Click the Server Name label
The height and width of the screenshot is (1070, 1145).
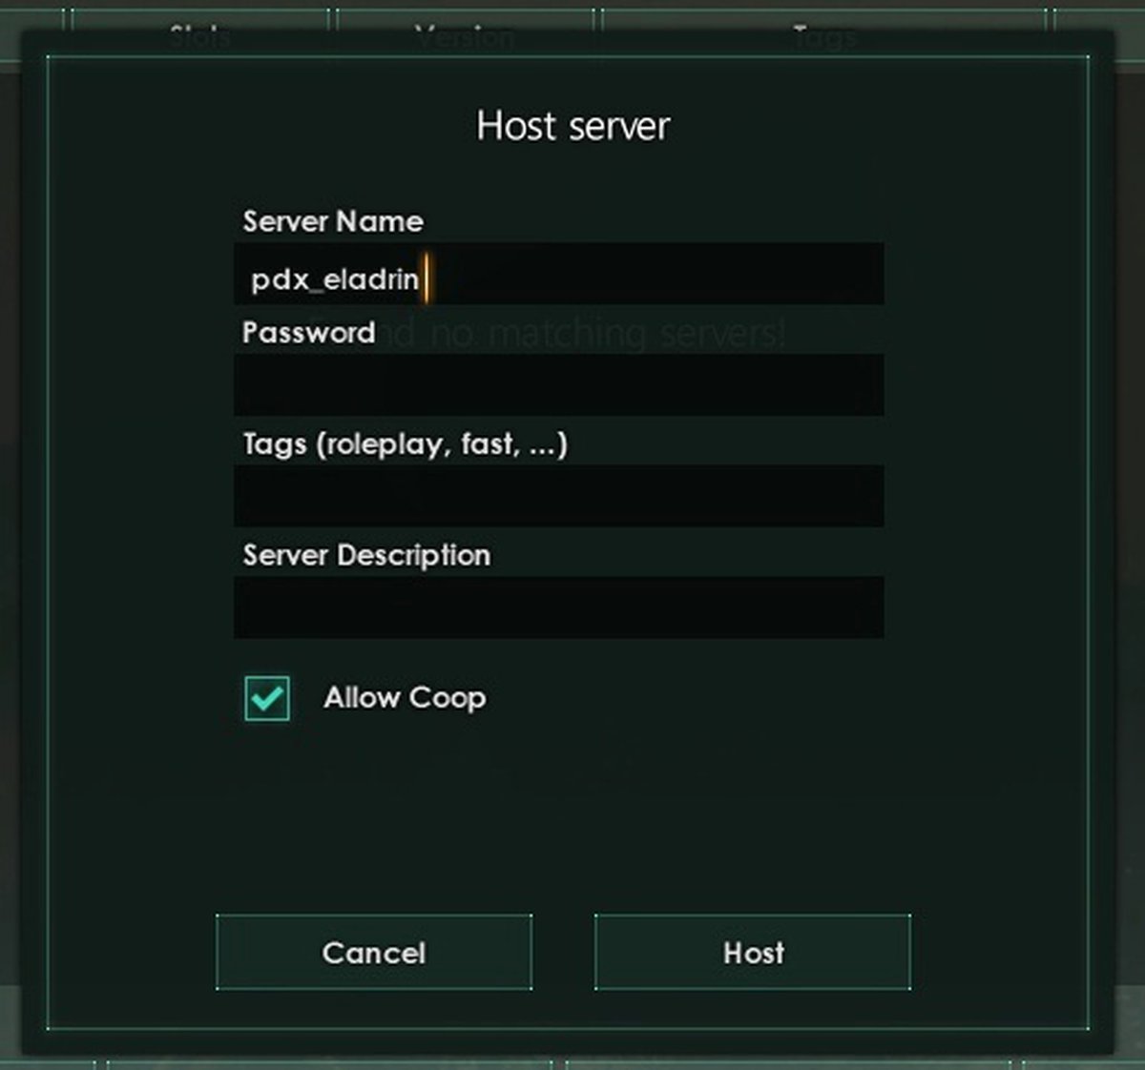pyautogui.click(x=333, y=221)
